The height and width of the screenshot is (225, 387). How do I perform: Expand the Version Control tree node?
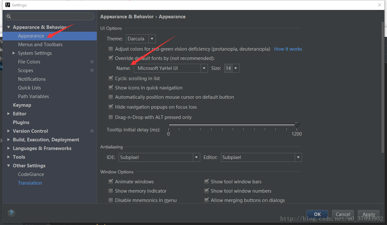(9, 131)
